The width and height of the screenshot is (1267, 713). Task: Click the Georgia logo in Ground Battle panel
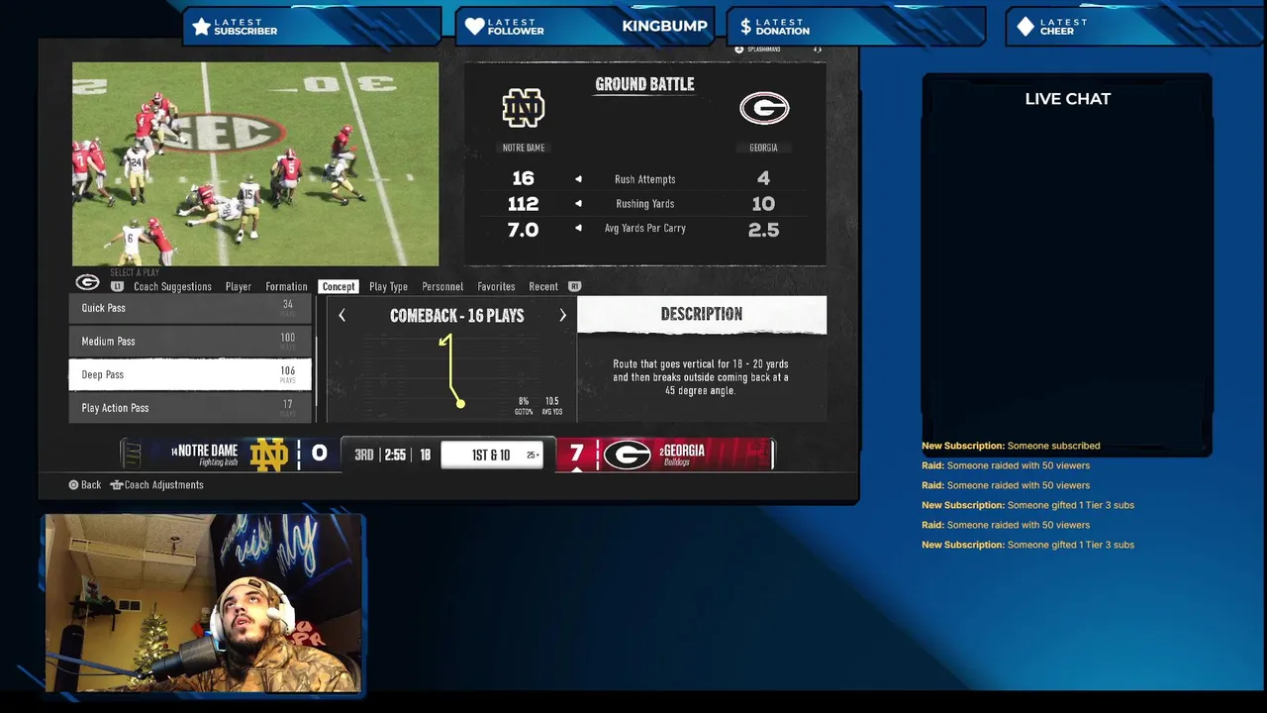(x=764, y=108)
